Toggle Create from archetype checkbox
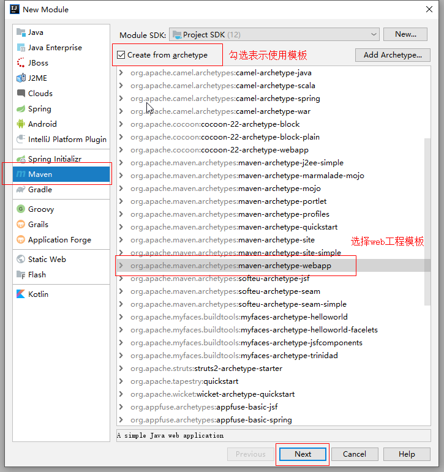 tap(121, 54)
